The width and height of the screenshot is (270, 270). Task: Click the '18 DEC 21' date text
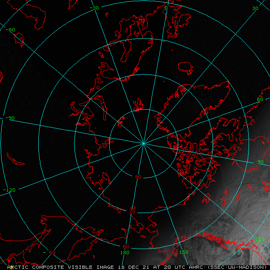tap(133, 267)
